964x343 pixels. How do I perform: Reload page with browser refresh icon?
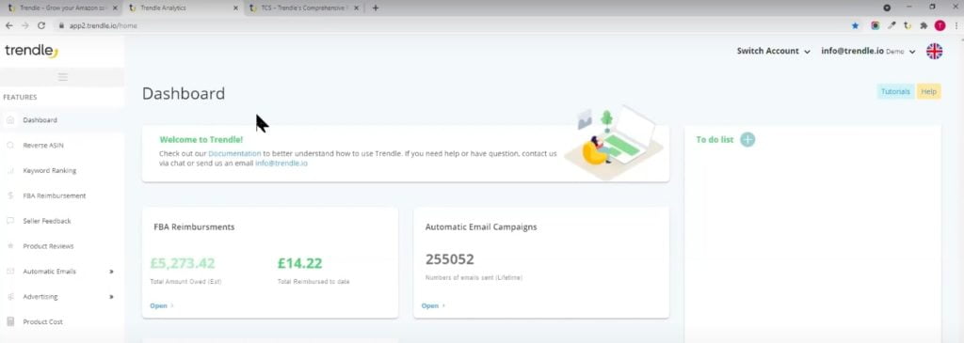pyautogui.click(x=41, y=25)
